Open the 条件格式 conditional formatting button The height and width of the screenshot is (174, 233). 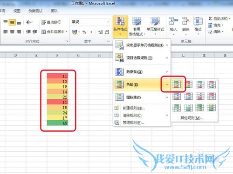(x=120, y=26)
